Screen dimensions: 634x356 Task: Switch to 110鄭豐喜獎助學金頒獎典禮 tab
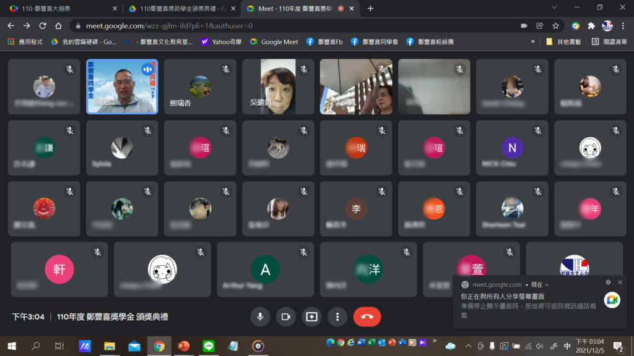(x=180, y=9)
